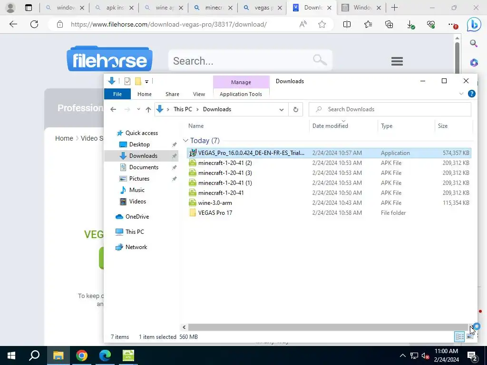The width and height of the screenshot is (487, 365).
Task: Collapse the Today (7) group
Action: 185,141
